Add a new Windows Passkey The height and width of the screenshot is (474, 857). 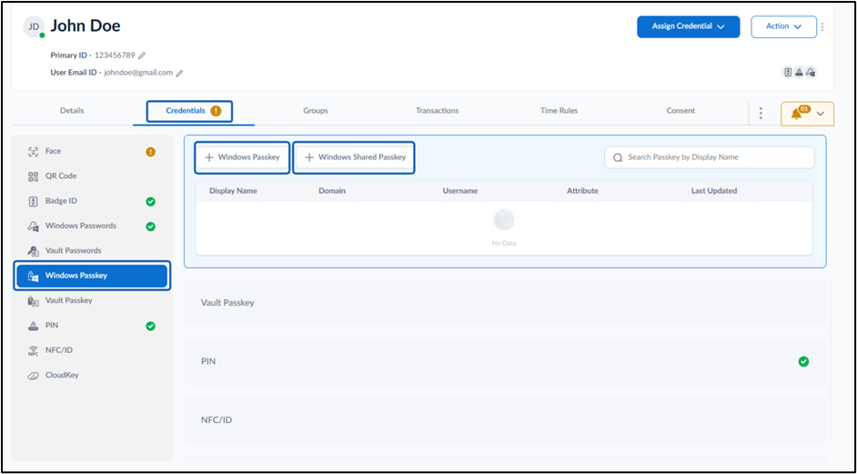click(243, 157)
